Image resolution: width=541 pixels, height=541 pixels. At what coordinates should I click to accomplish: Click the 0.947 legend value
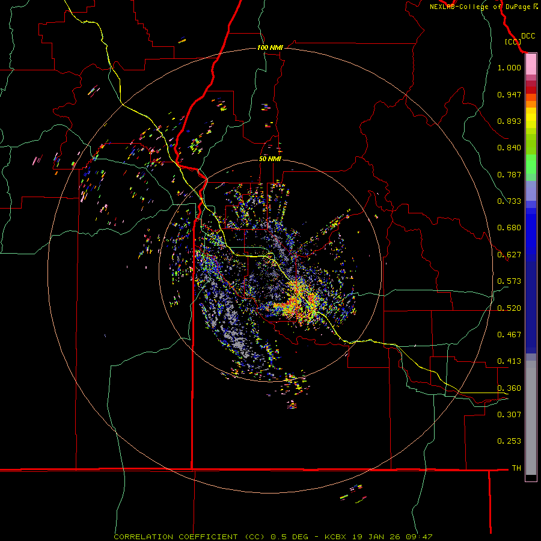(509, 94)
